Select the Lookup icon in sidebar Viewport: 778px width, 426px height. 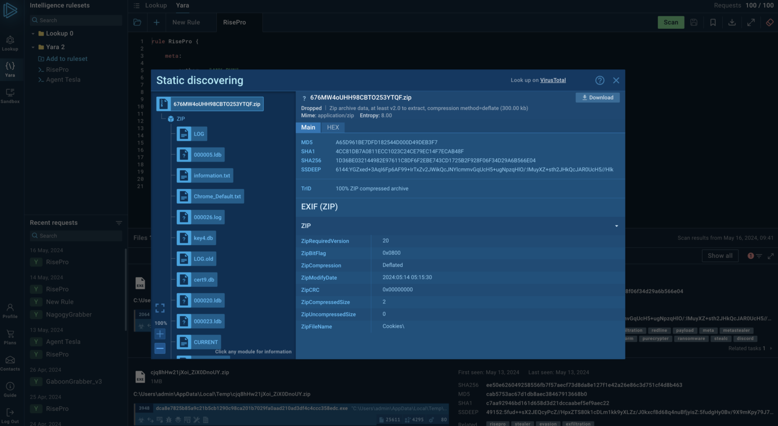point(10,43)
